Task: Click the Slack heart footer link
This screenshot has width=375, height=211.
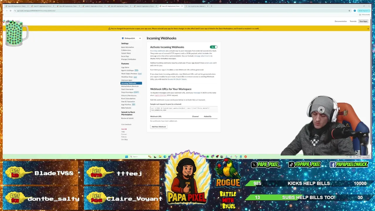Action: click(124, 129)
